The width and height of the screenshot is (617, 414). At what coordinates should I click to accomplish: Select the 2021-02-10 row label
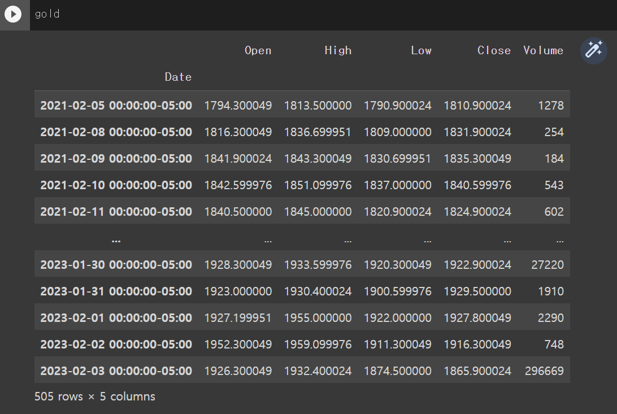(x=116, y=185)
